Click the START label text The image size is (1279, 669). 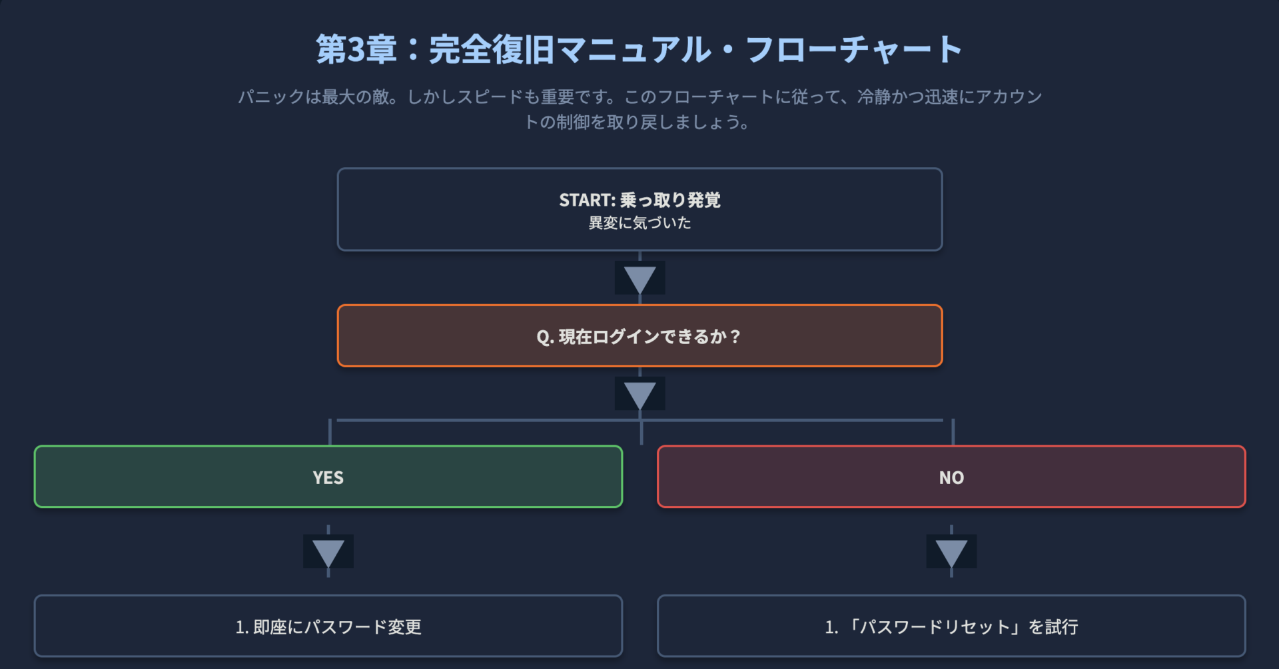click(587, 200)
